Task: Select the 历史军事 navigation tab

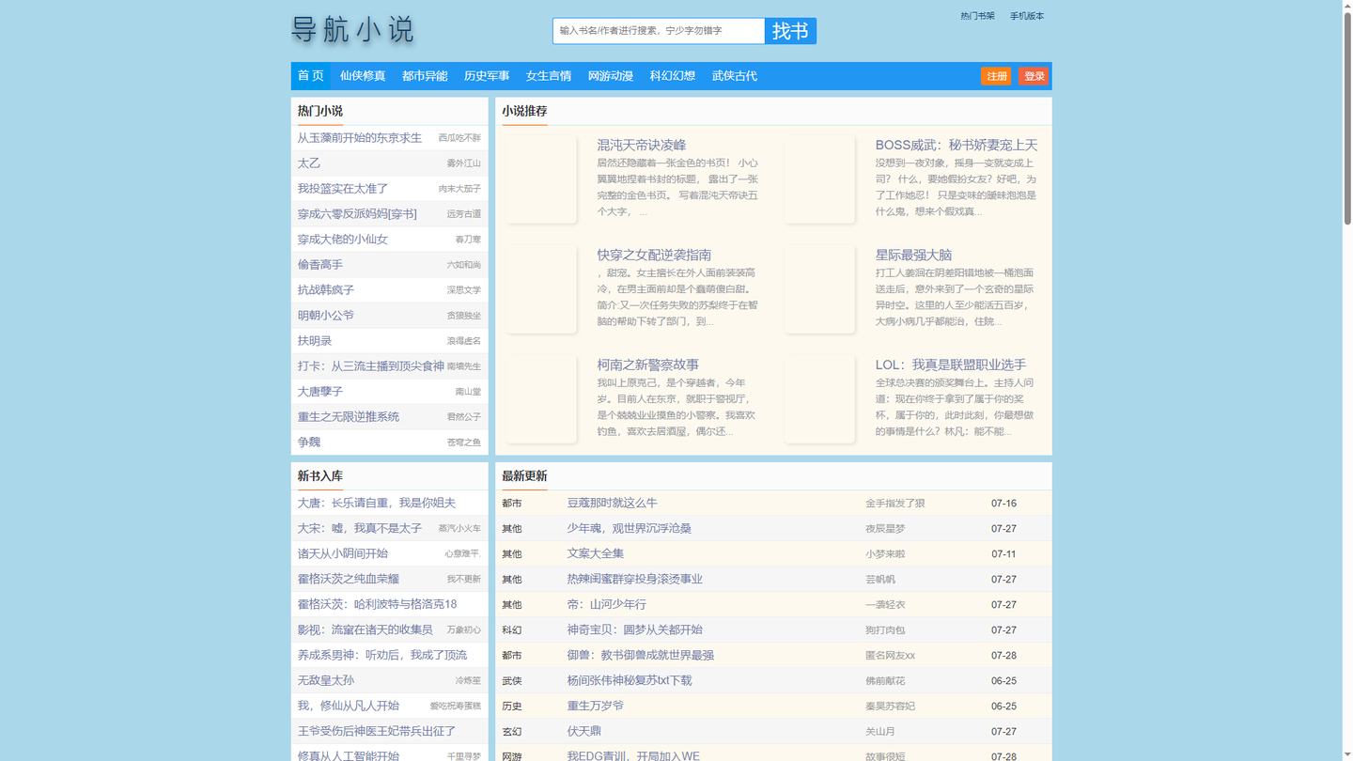Action: (x=487, y=76)
